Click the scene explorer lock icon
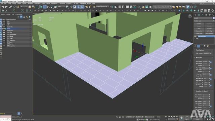The image size is (215, 121). coord(24,17)
